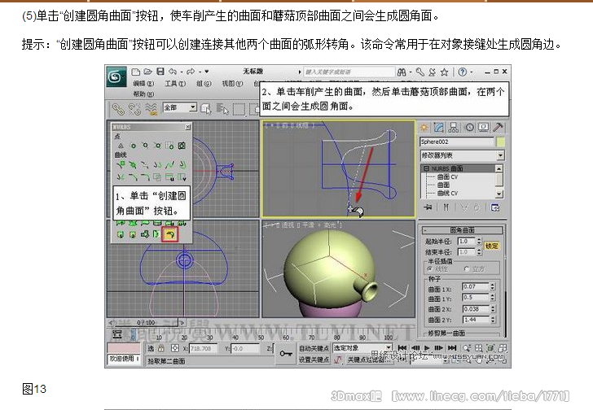
Task: Open the 编辑(E) menu
Action: 143,84
